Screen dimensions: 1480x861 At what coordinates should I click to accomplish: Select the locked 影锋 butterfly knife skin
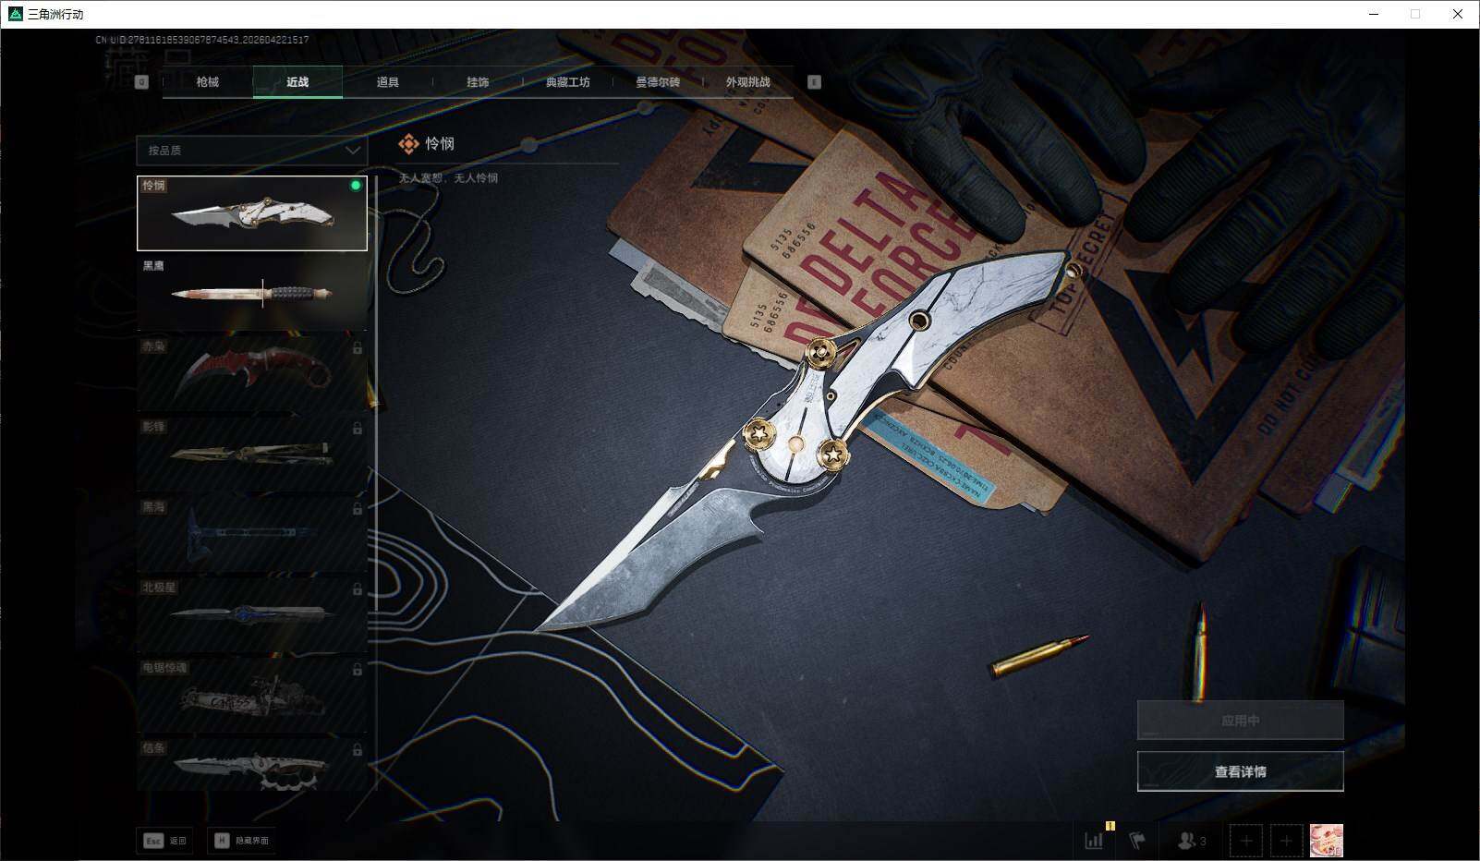pos(252,454)
